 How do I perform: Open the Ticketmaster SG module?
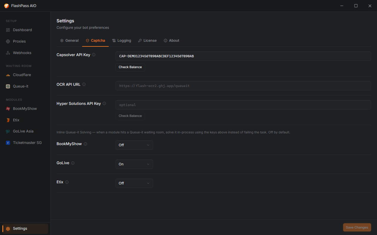point(25,143)
